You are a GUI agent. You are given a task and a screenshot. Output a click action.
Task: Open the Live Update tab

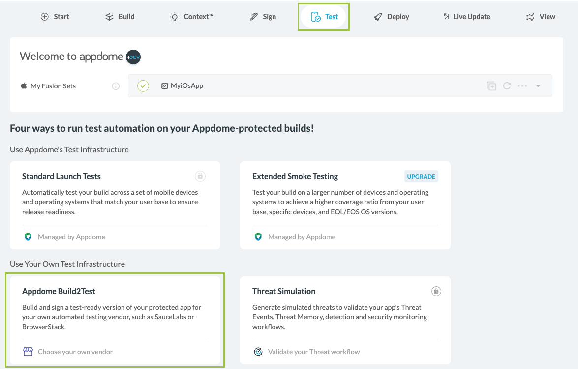[467, 17]
